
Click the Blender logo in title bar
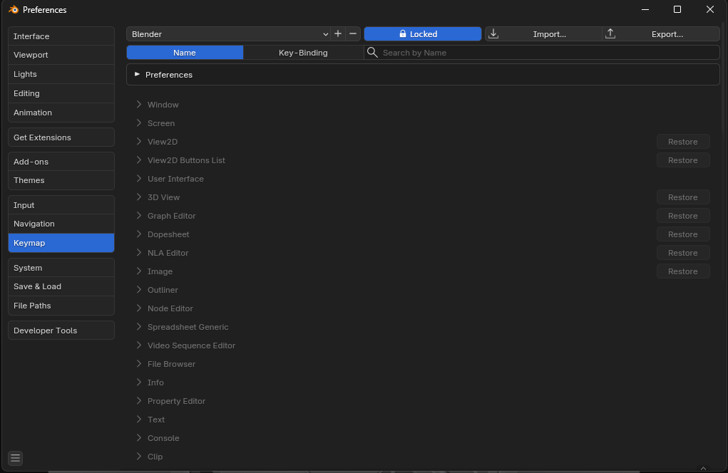coord(14,10)
